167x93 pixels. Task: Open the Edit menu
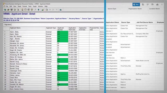[11, 6]
